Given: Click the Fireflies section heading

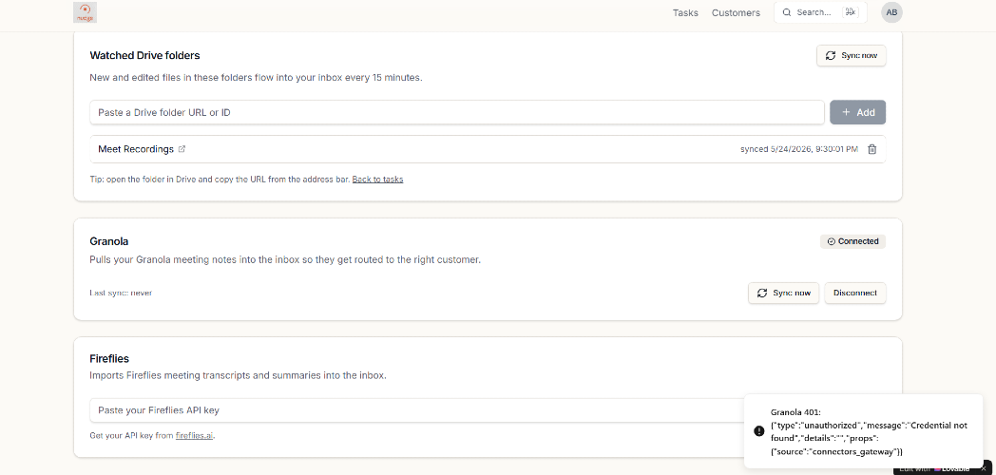Looking at the screenshot, I should (109, 359).
